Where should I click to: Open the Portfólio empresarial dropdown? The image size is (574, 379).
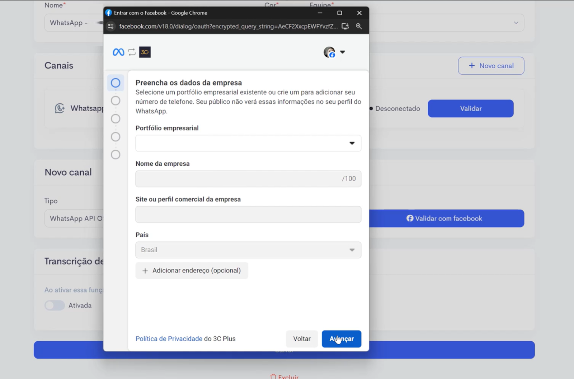248,143
